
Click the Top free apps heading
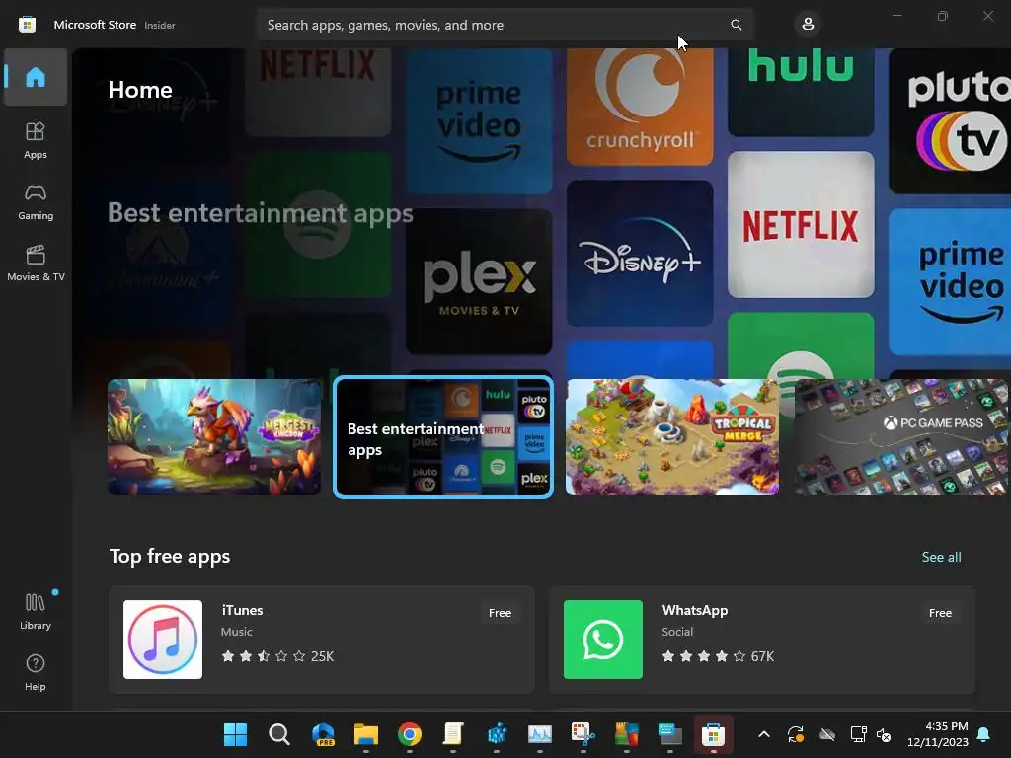[x=170, y=556]
